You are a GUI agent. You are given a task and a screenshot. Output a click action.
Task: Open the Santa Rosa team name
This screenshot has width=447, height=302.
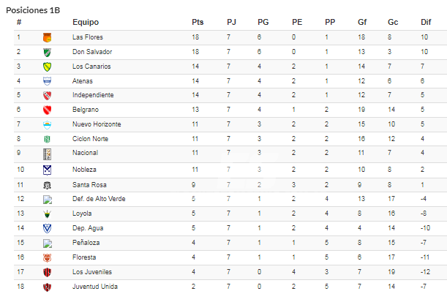pos(89,185)
